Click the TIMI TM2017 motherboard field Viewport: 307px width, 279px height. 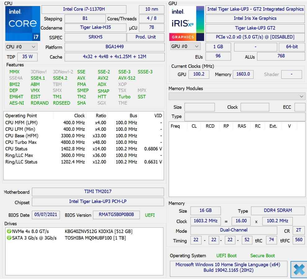click(98, 192)
